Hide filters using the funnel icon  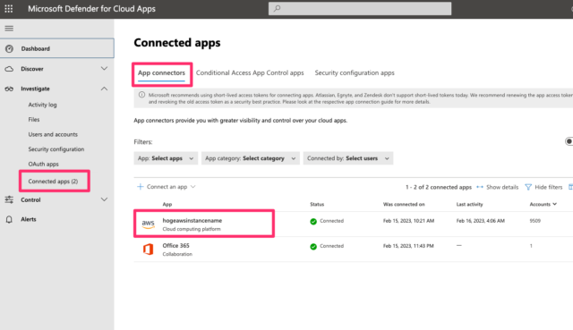click(x=528, y=187)
